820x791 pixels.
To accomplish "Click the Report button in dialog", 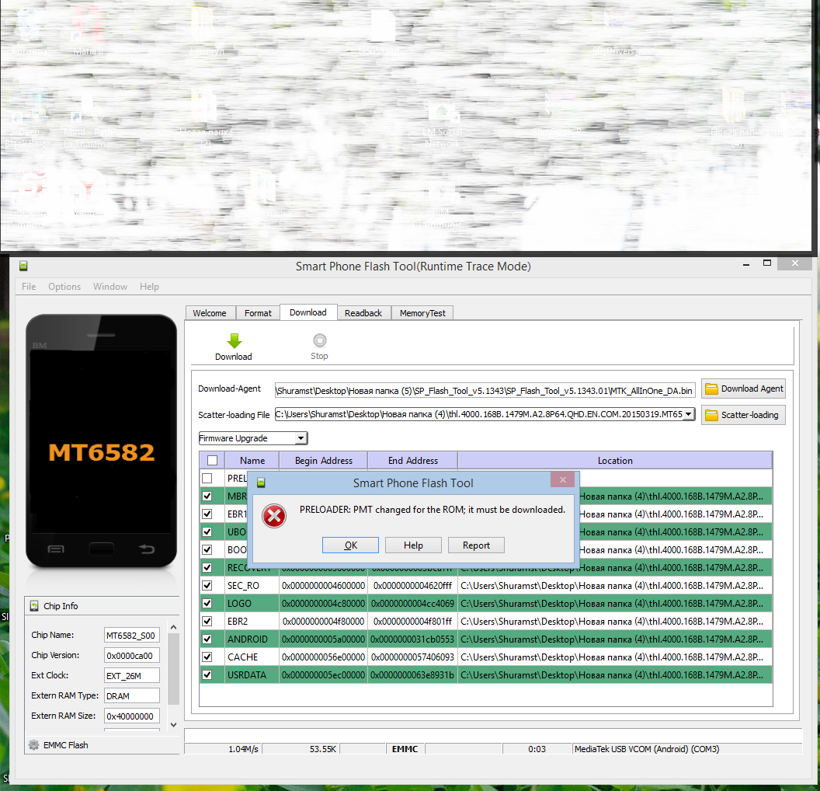I will [476, 545].
